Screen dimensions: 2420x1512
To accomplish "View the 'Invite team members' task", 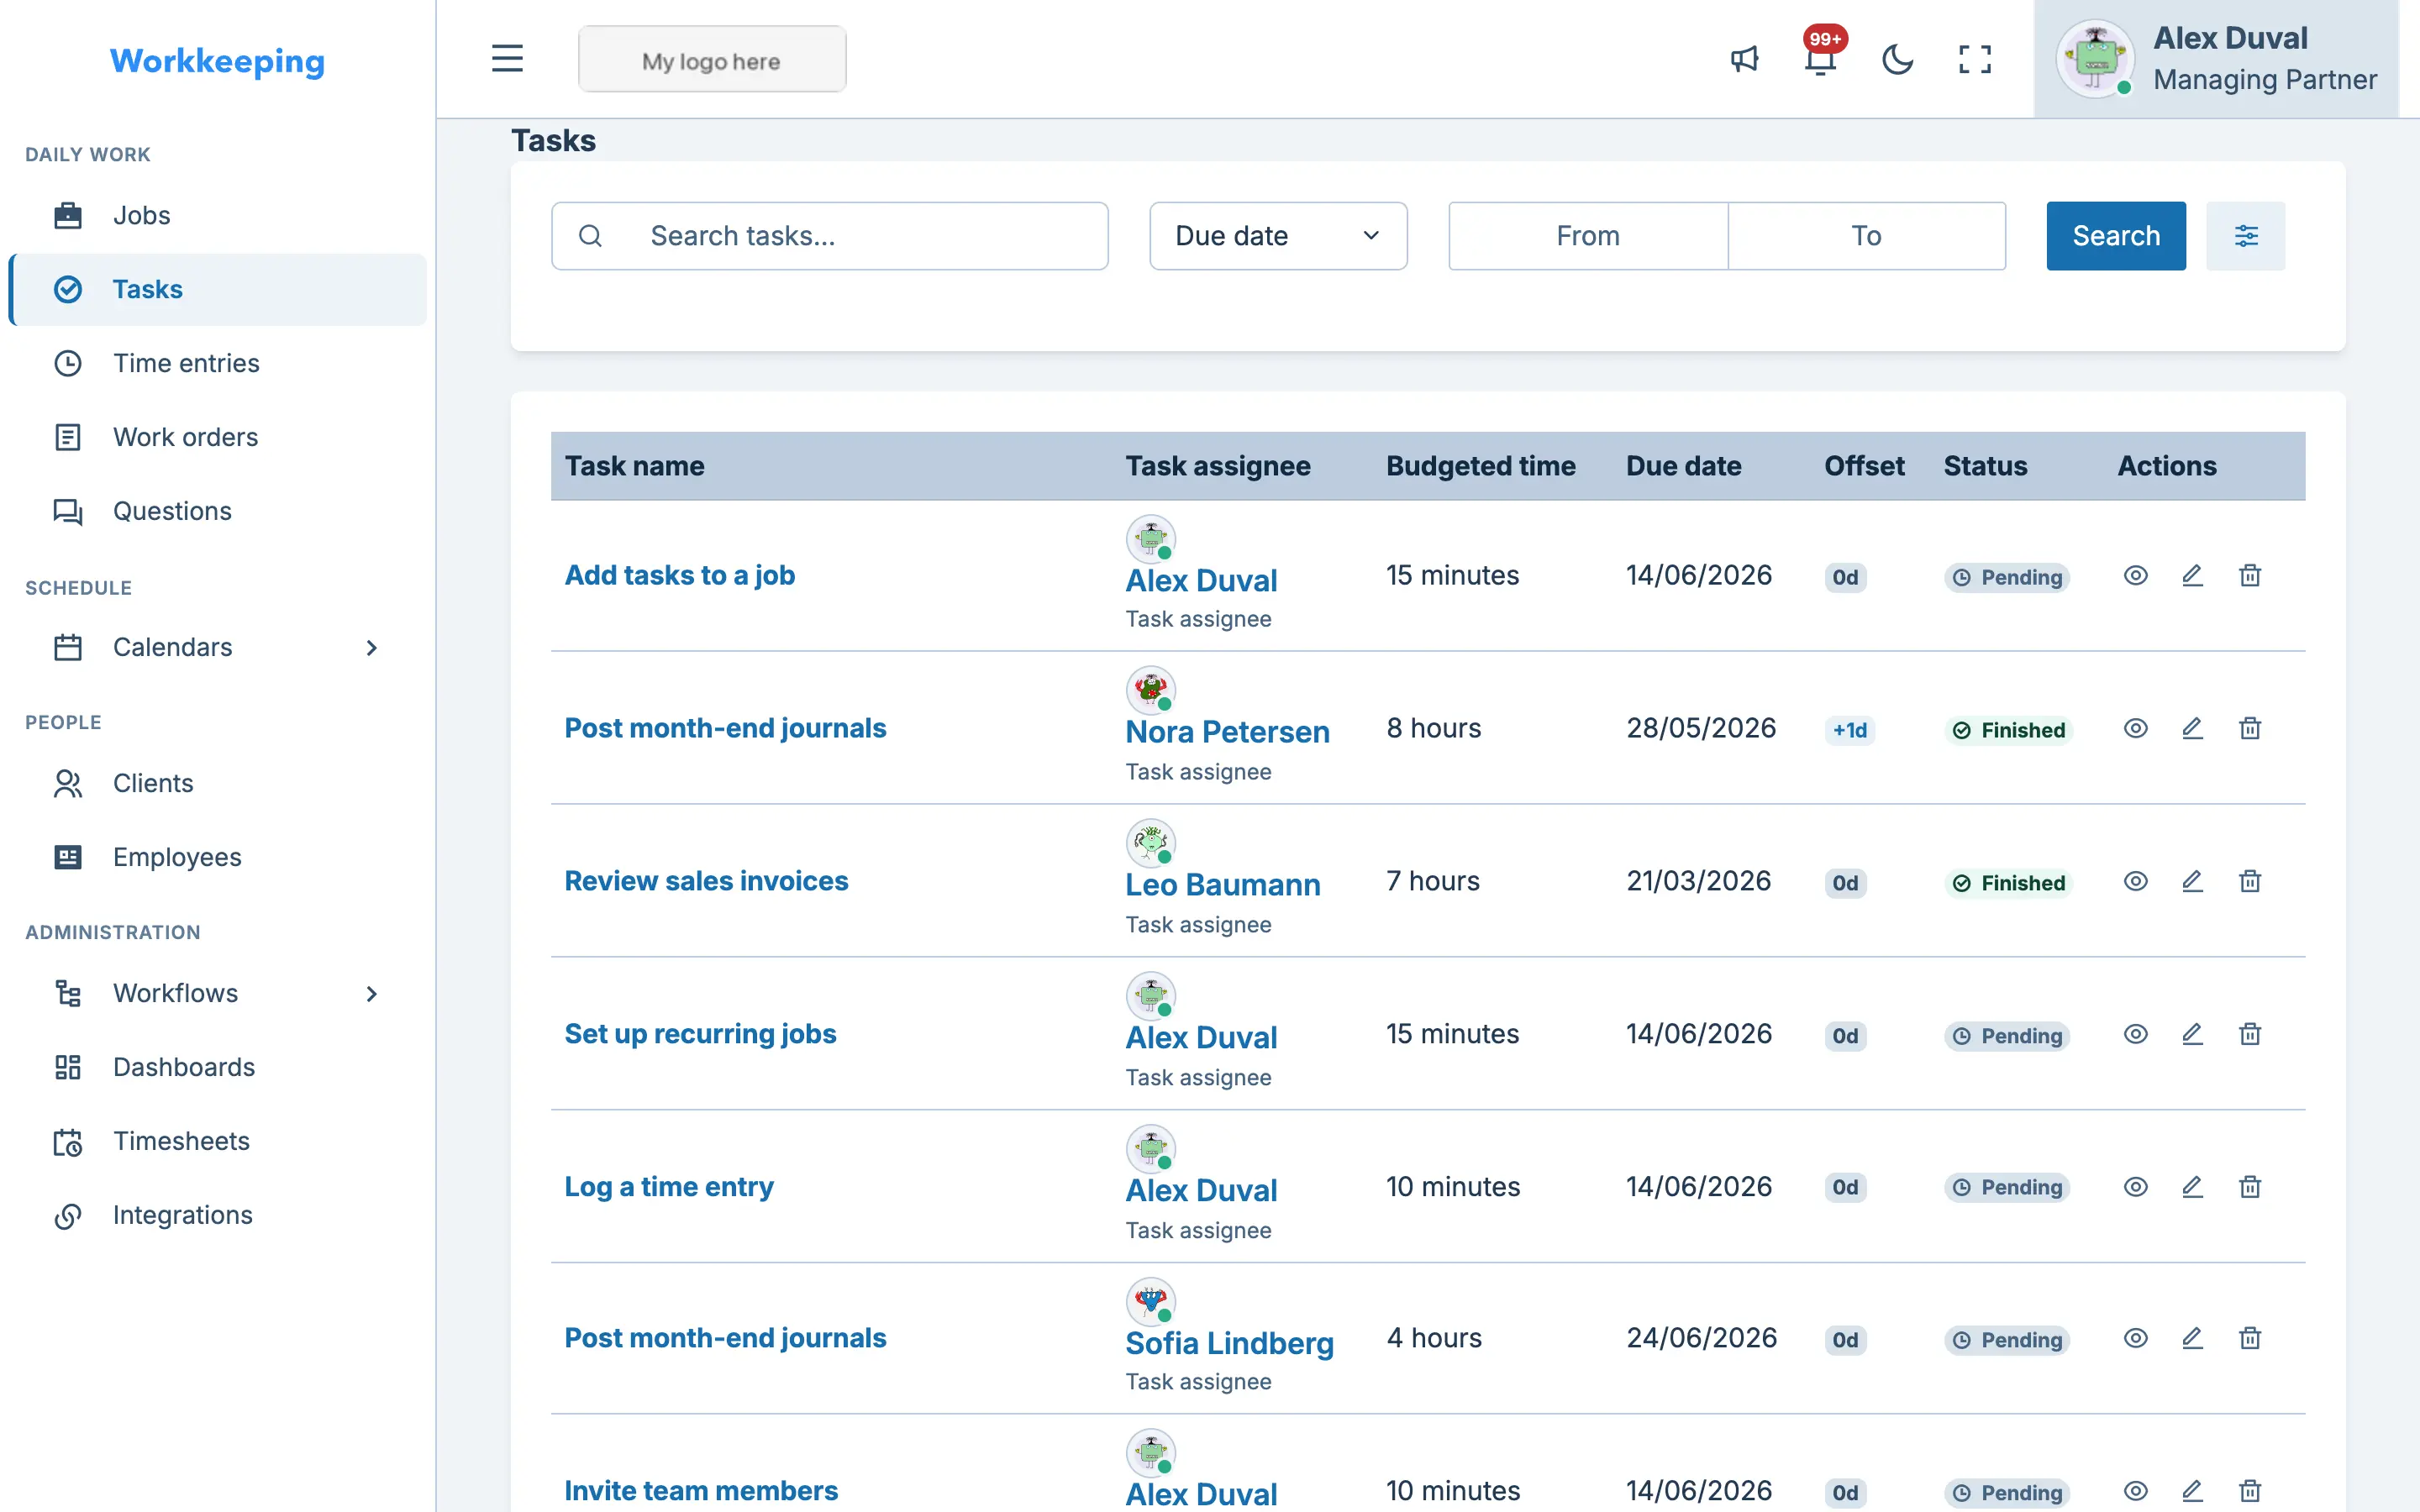I will [x=2136, y=1491].
